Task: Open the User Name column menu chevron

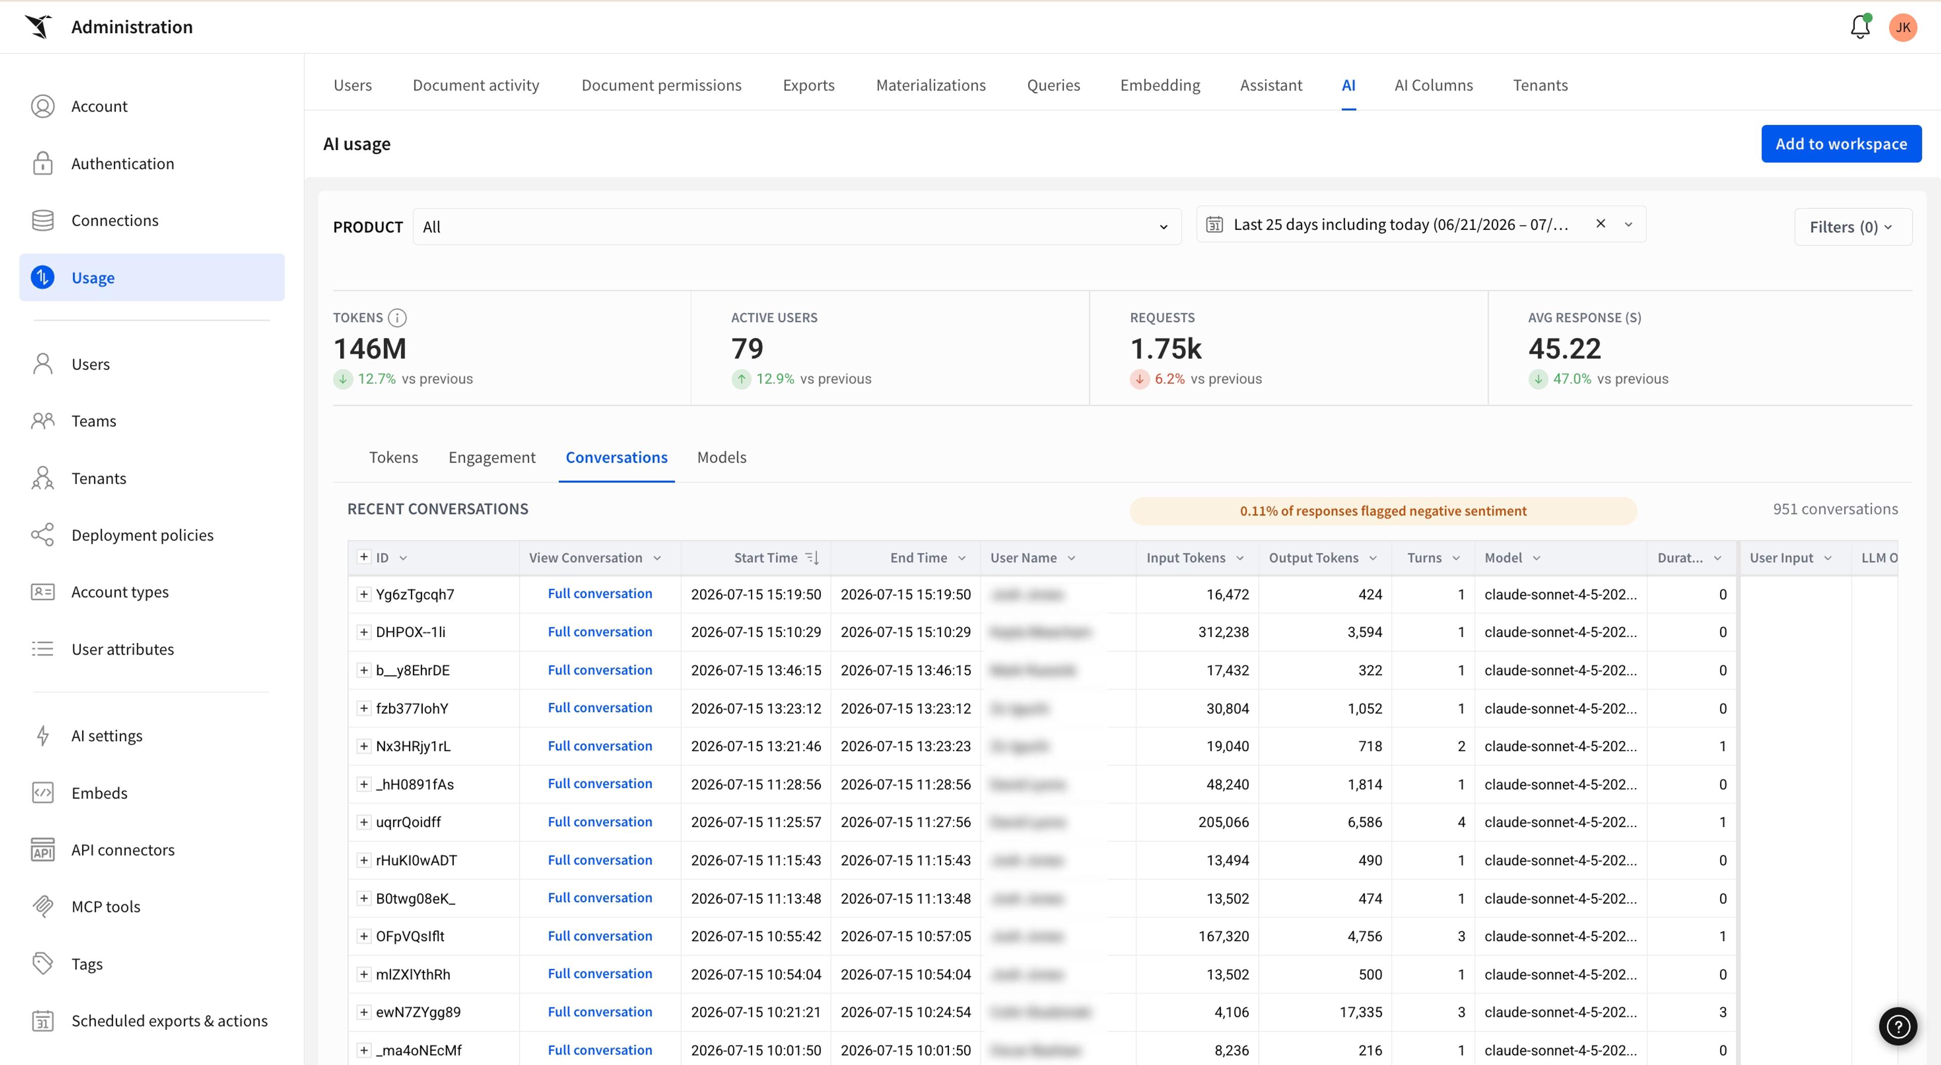Action: (1072, 558)
